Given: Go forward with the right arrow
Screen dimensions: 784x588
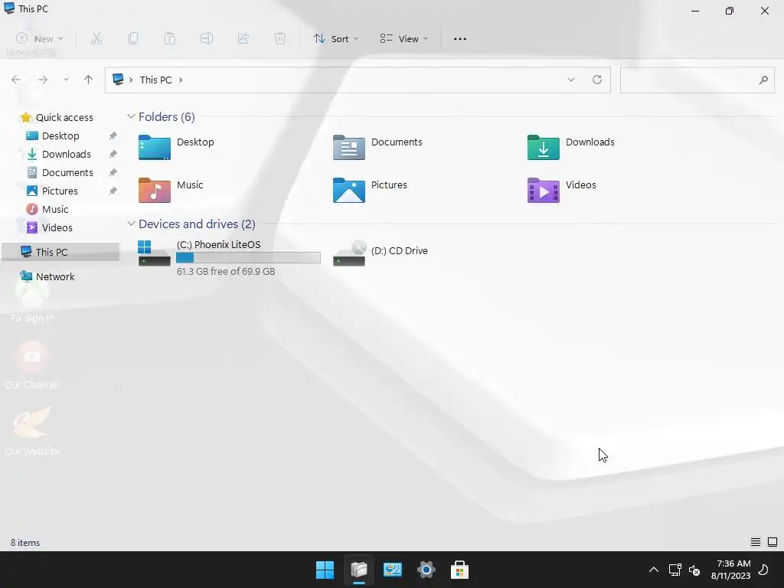Looking at the screenshot, I should coord(43,80).
